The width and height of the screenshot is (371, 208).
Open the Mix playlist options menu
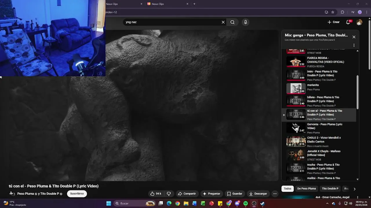coord(354,45)
